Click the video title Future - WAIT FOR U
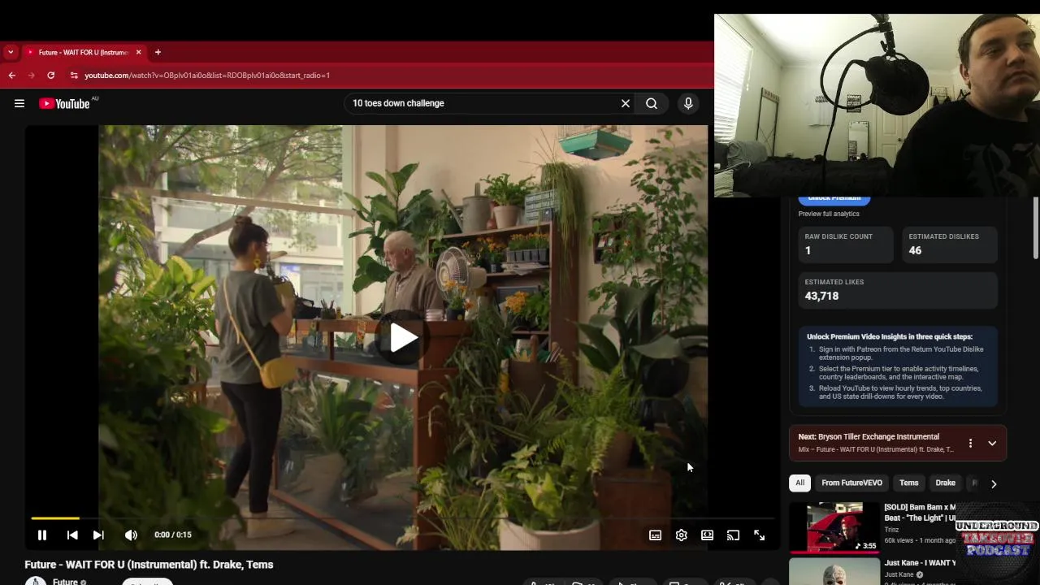The image size is (1040, 585). (149, 565)
